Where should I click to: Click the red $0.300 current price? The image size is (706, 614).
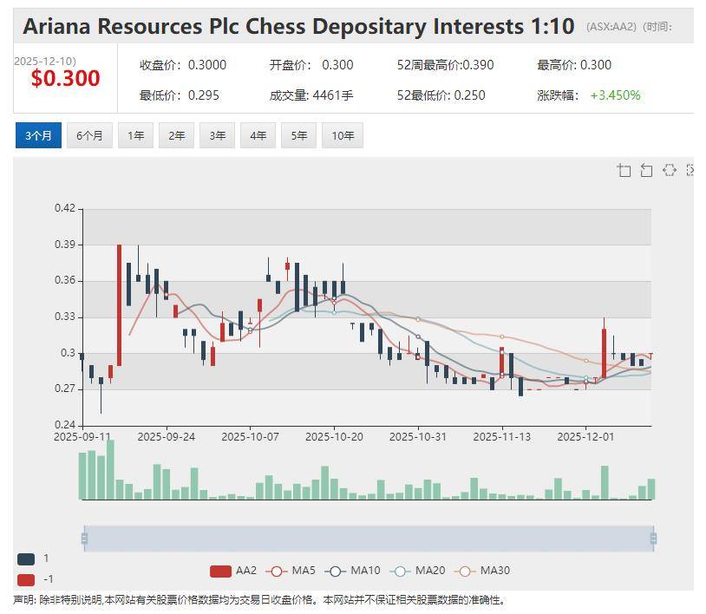click(x=66, y=78)
